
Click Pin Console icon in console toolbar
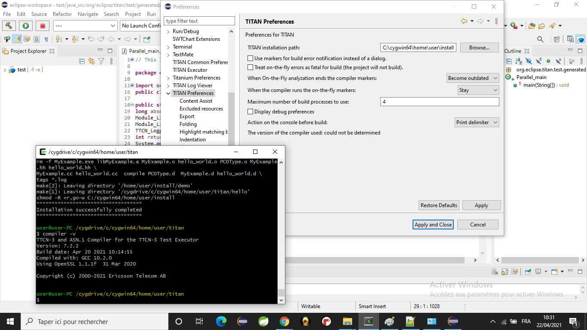click(x=527, y=272)
